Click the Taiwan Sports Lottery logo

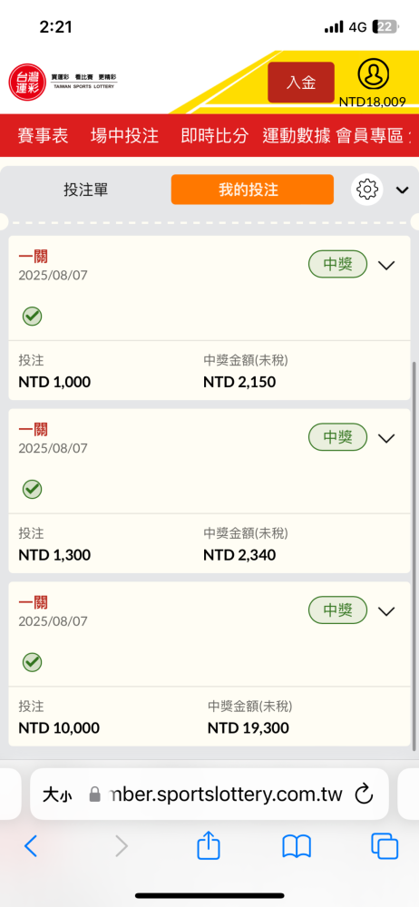[x=63, y=82]
